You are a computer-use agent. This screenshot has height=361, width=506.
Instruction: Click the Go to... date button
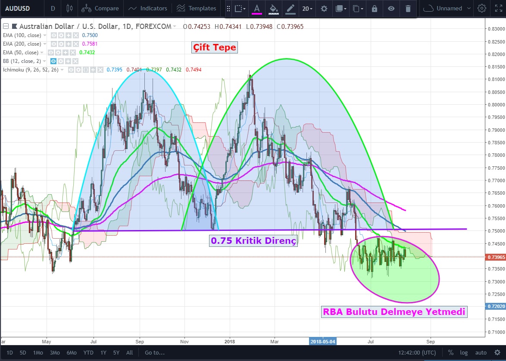(x=155, y=352)
